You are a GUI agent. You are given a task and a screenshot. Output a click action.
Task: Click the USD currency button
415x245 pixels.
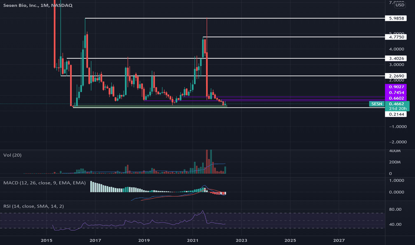pyautogui.click(x=400, y=5)
